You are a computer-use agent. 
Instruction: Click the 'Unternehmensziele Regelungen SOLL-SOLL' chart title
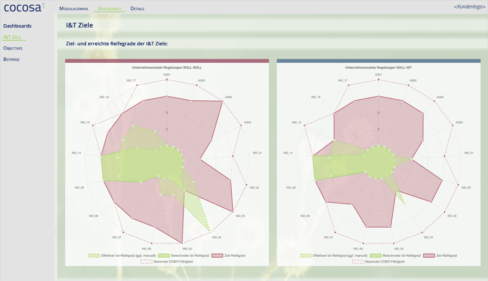tap(167, 68)
